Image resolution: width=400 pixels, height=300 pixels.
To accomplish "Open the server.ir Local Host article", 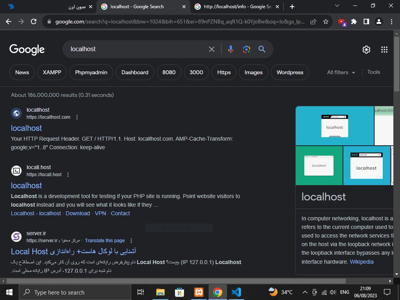I will (73, 252).
